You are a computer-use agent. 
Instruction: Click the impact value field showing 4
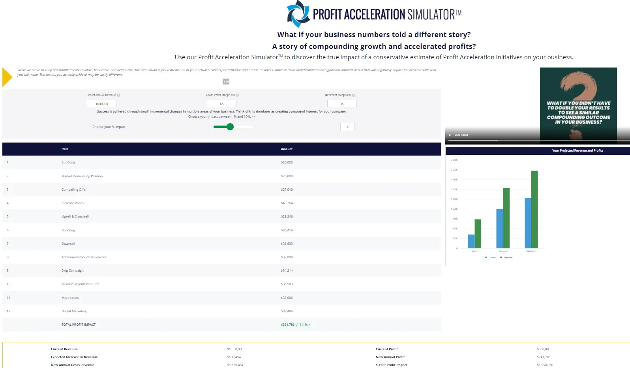pyautogui.click(x=347, y=127)
